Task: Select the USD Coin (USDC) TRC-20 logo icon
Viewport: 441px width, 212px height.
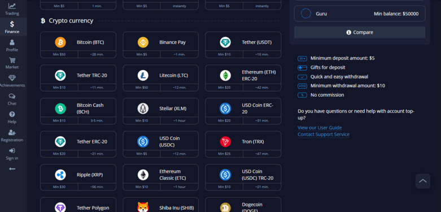Action: [x=225, y=175]
